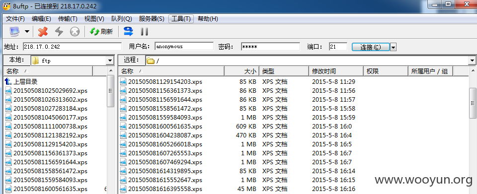This screenshot has width=477, height=194.
Task: Select remote file 201505081129154203.xps
Action: coord(165,82)
